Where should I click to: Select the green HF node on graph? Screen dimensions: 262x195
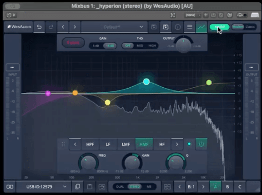pos(209,83)
